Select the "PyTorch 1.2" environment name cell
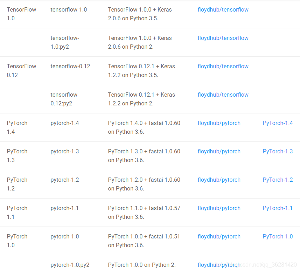The height and width of the screenshot is (271, 300). tap(17, 184)
